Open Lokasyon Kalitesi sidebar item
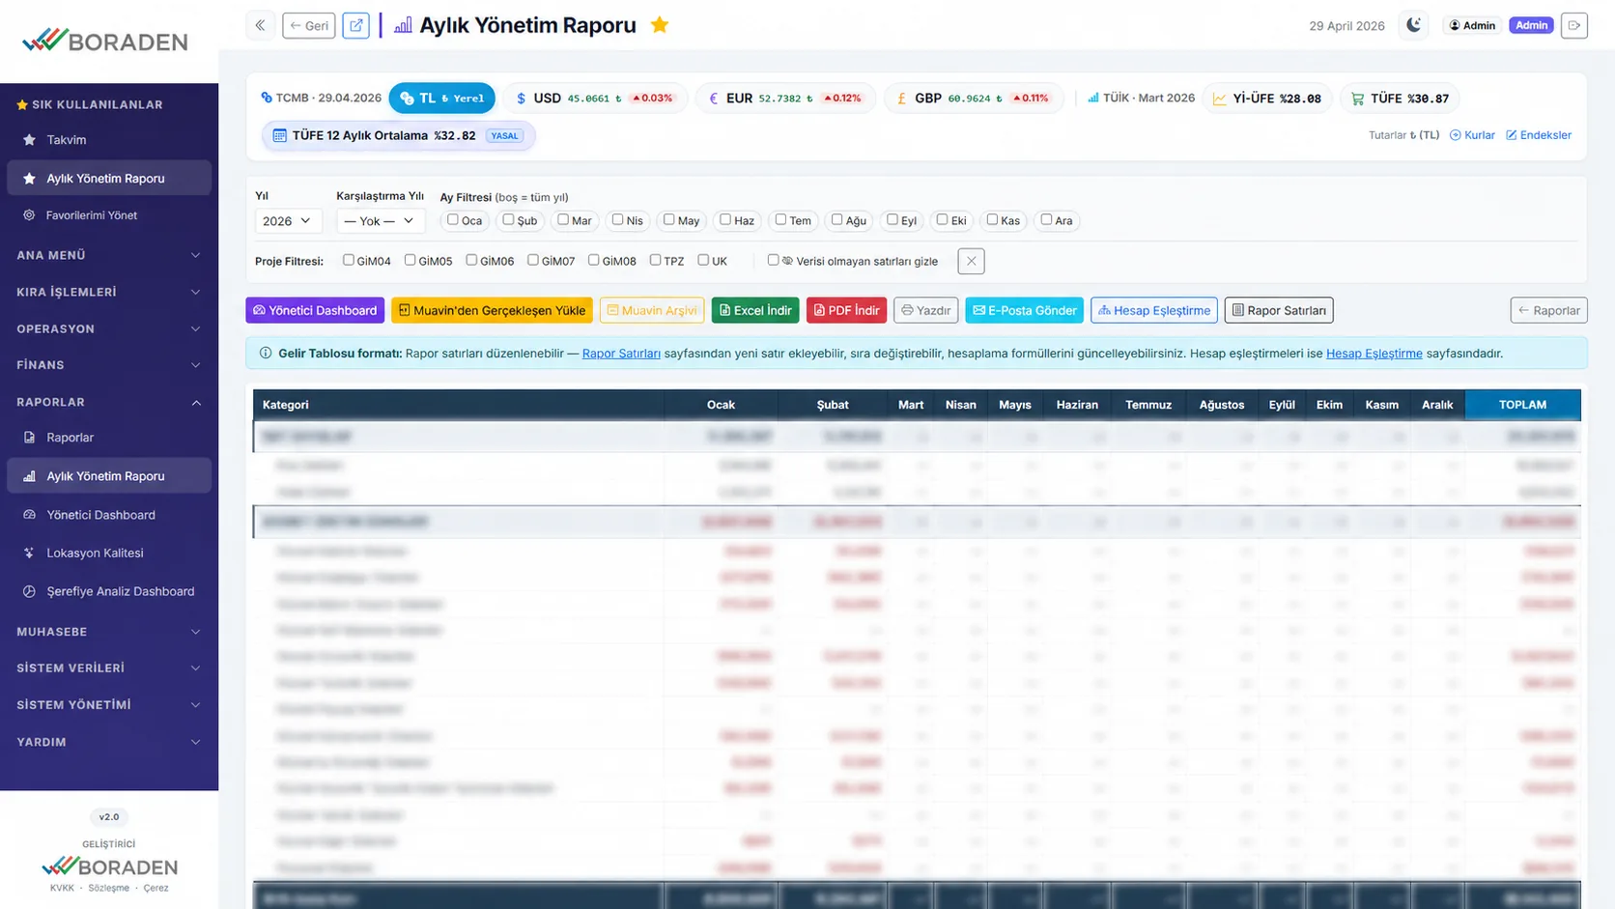 coord(109,554)
